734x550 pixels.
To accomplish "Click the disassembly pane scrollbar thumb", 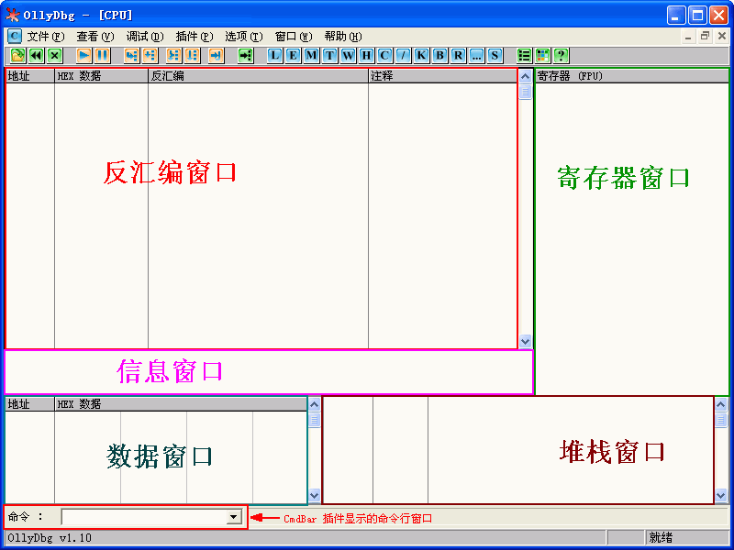I will coord(525,93).
